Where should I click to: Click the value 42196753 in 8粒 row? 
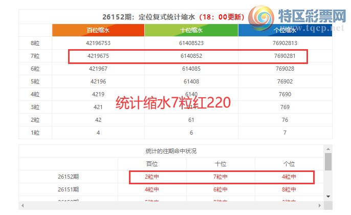(x=98, y=43)
